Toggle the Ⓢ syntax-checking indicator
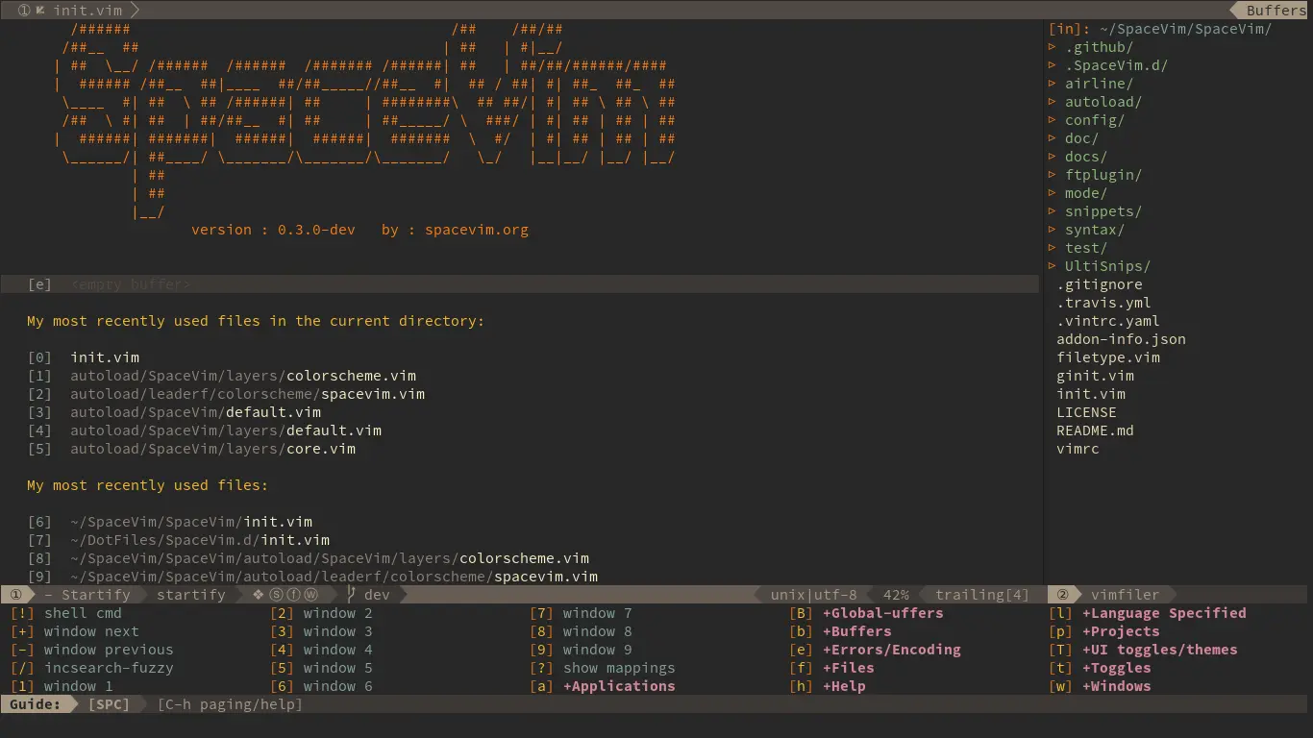This screenshot has width=1313, height=738. (278, 594)
